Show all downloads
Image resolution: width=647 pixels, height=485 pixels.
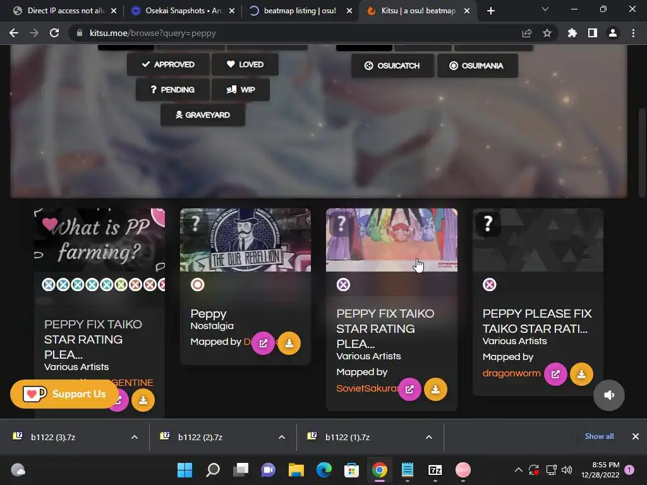pos(599,436)
